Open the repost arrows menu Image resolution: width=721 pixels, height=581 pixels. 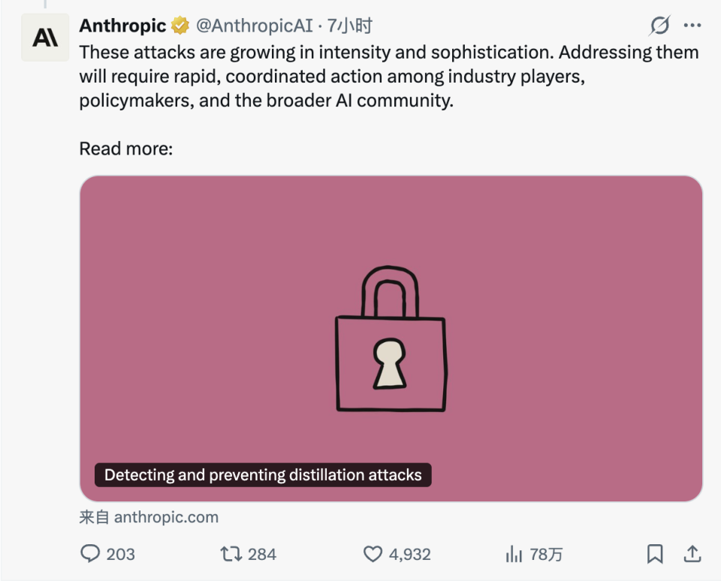(231, 554)
